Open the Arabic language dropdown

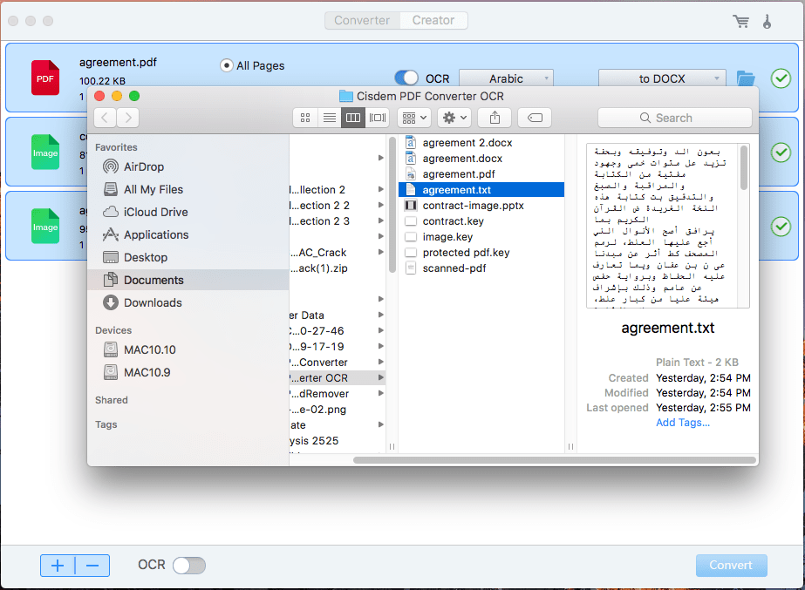pos(506,78)
